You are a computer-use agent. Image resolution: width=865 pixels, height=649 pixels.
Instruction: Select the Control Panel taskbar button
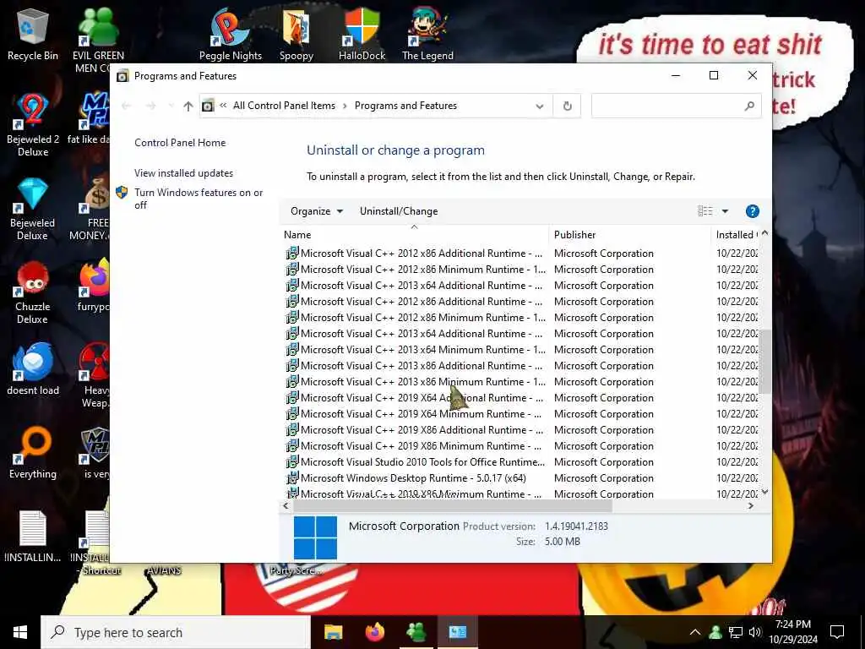pos(457,632)
